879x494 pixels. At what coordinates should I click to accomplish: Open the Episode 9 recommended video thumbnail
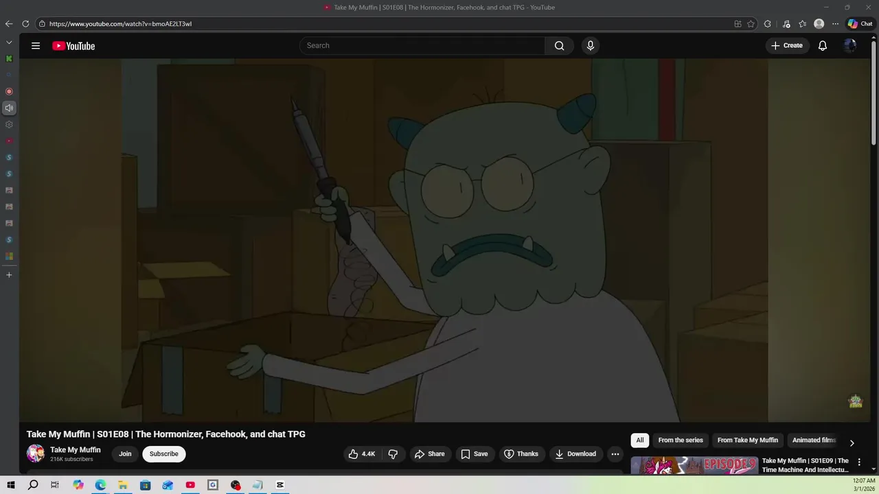click(694, 465)
